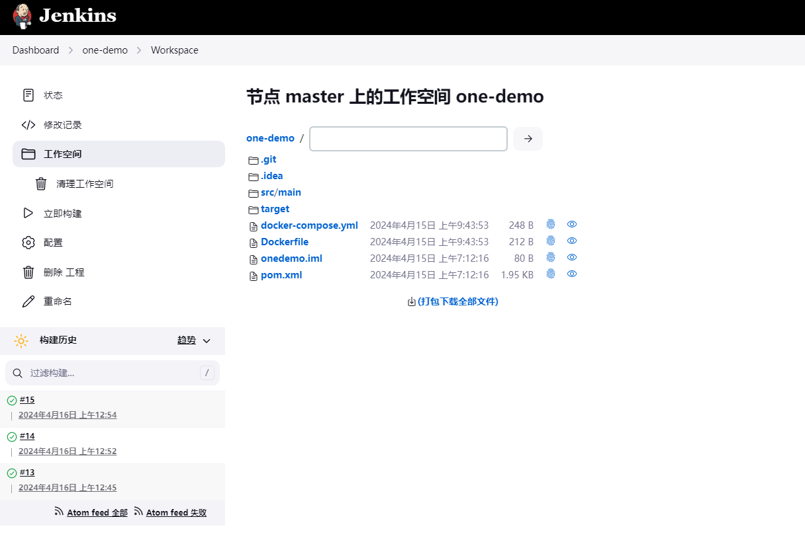This screenshot has width=805, height=548.
Task: Expand the 趋势 trend chevron
Action: tap(207, 341)
